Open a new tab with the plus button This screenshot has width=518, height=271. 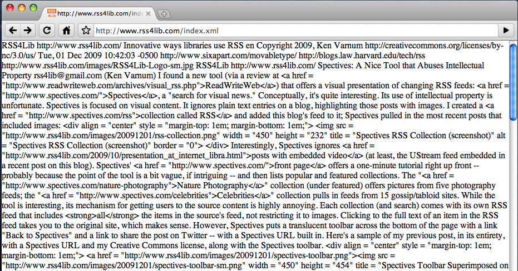coord(164,14)
